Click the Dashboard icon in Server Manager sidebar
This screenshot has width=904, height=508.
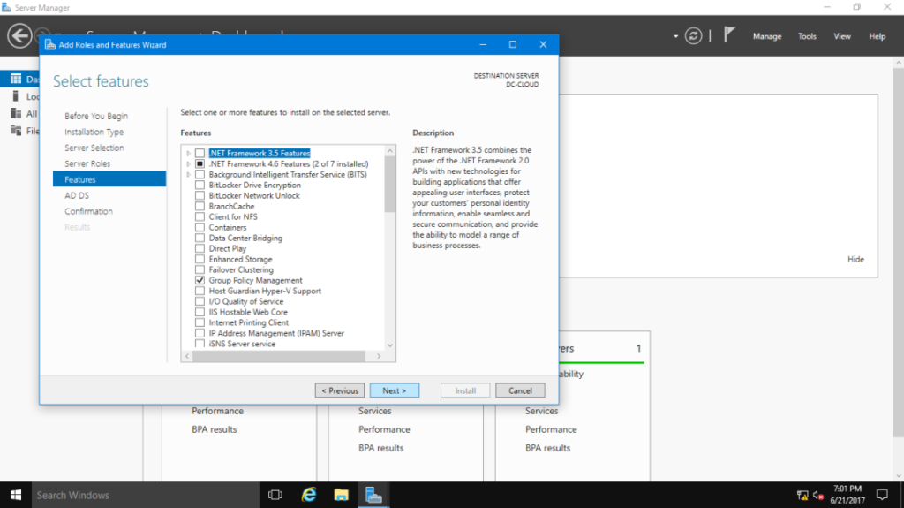(16, 79)
